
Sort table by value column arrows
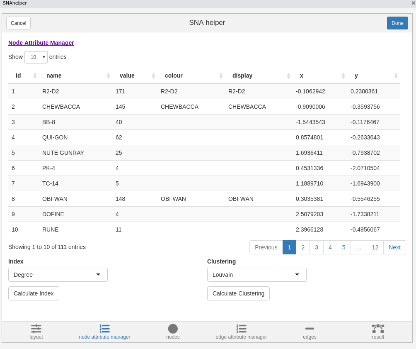(x=153, y=76)
